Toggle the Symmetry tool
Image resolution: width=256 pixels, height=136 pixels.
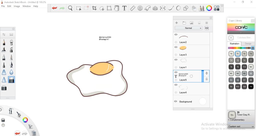tap(162, 8)
